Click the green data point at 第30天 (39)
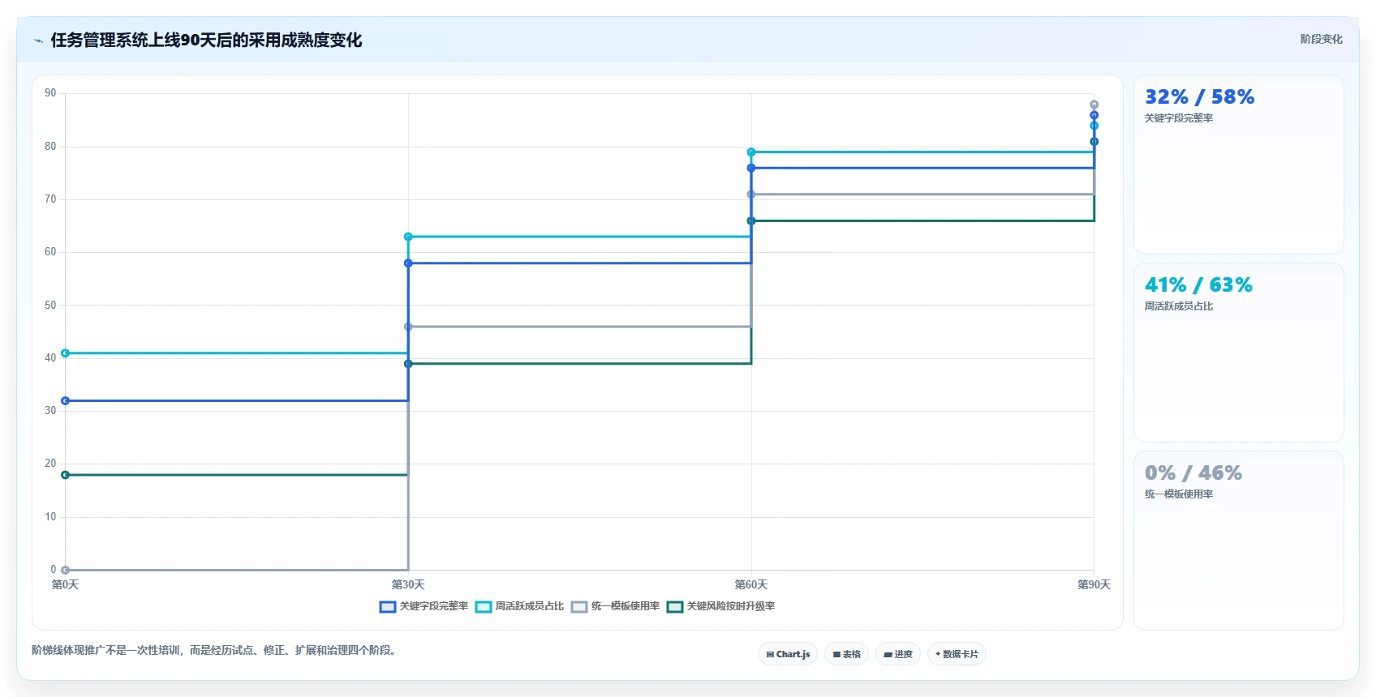The height and width of the screenshot is (697, 1376). (x=408, y=364)
